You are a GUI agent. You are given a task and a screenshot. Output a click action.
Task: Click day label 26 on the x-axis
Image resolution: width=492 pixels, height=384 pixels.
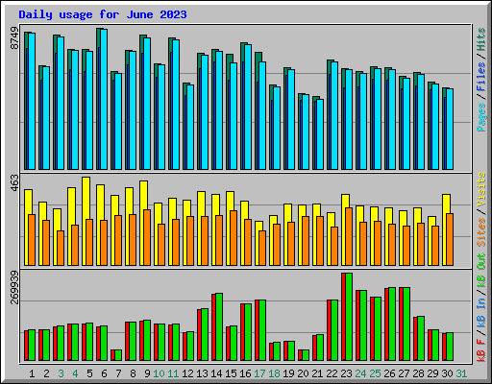coord(389,373)
